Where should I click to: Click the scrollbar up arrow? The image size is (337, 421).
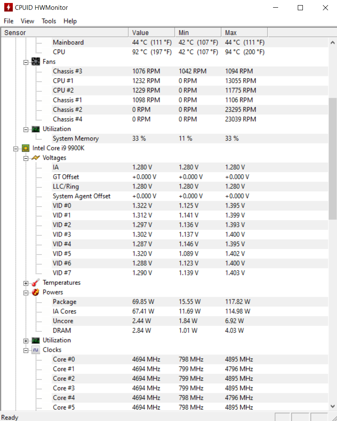coord(332,42)
